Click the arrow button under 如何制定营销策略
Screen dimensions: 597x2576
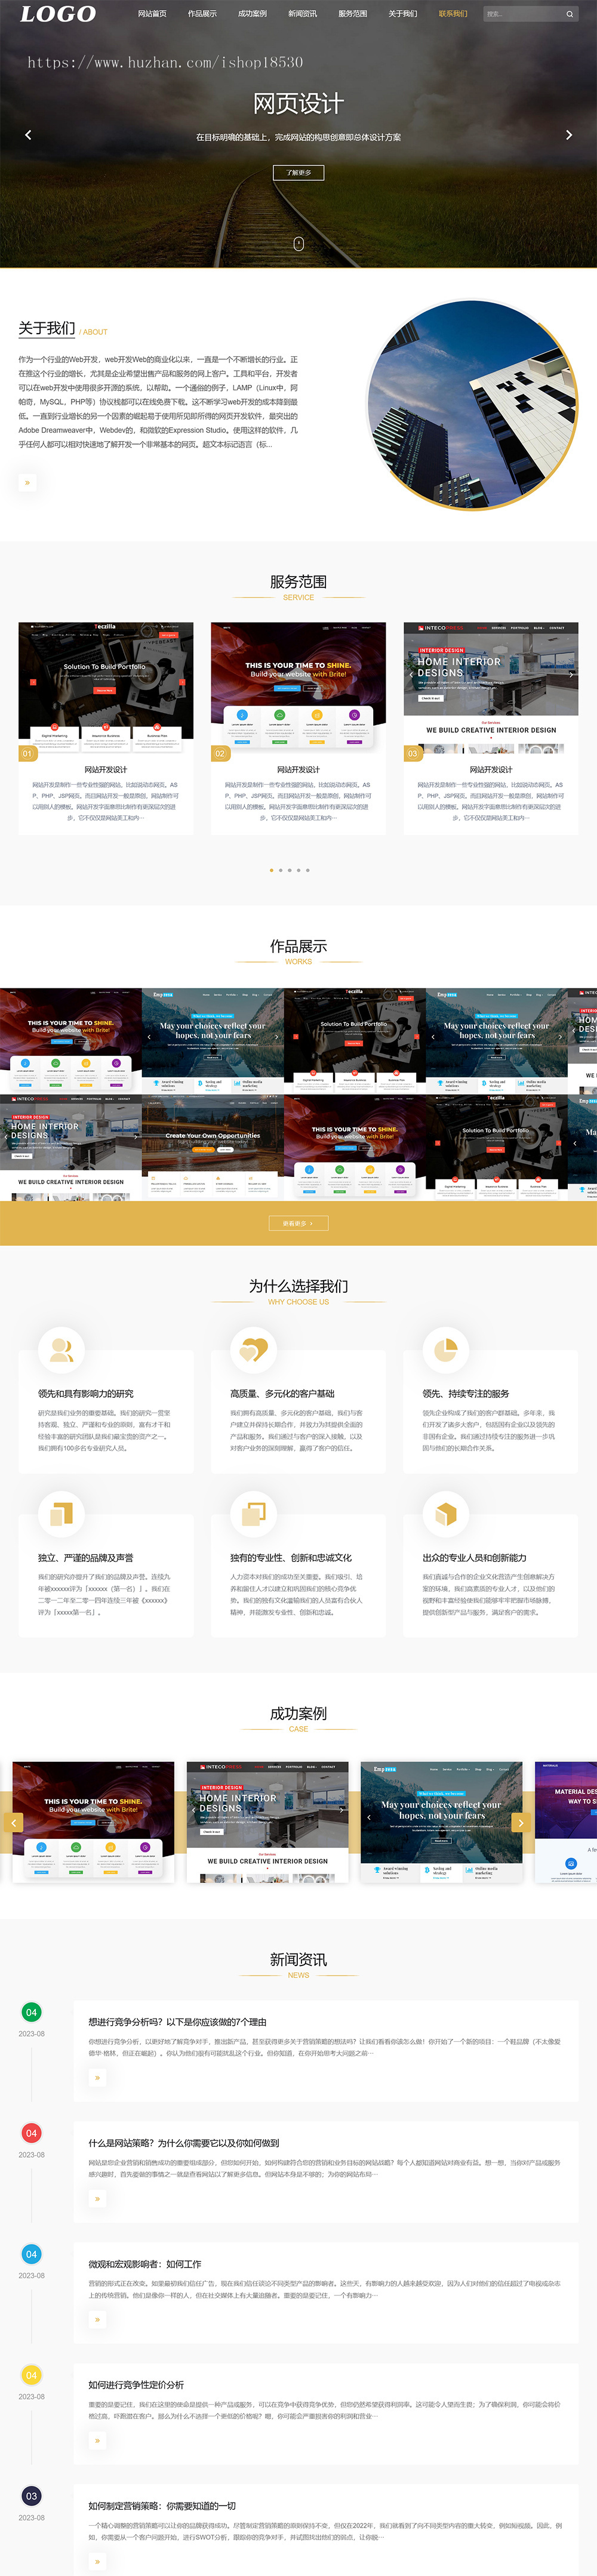coord(97,2561)
